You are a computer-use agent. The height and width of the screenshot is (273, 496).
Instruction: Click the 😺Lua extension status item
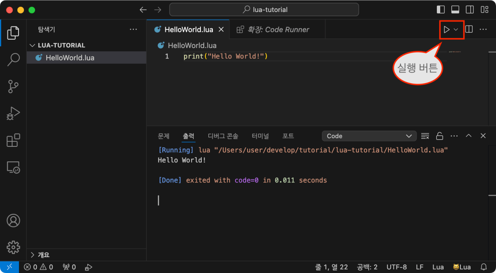(462, 267)
